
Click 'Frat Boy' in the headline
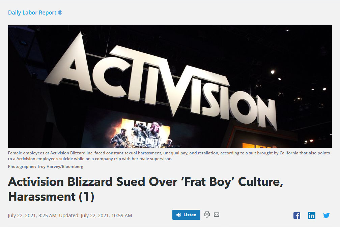tap(209, 182)
